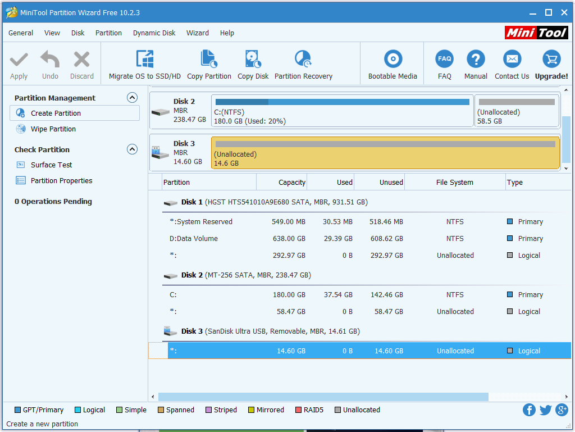Launch the Copy Disk tool
Screen dimensions: 575x432
tap(253, 60)
